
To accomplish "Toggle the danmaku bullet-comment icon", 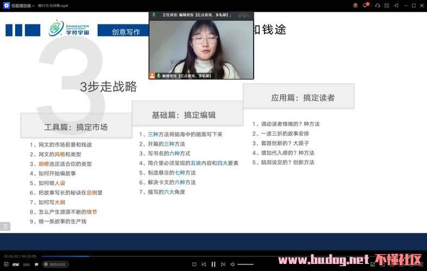I will (36, 264).
